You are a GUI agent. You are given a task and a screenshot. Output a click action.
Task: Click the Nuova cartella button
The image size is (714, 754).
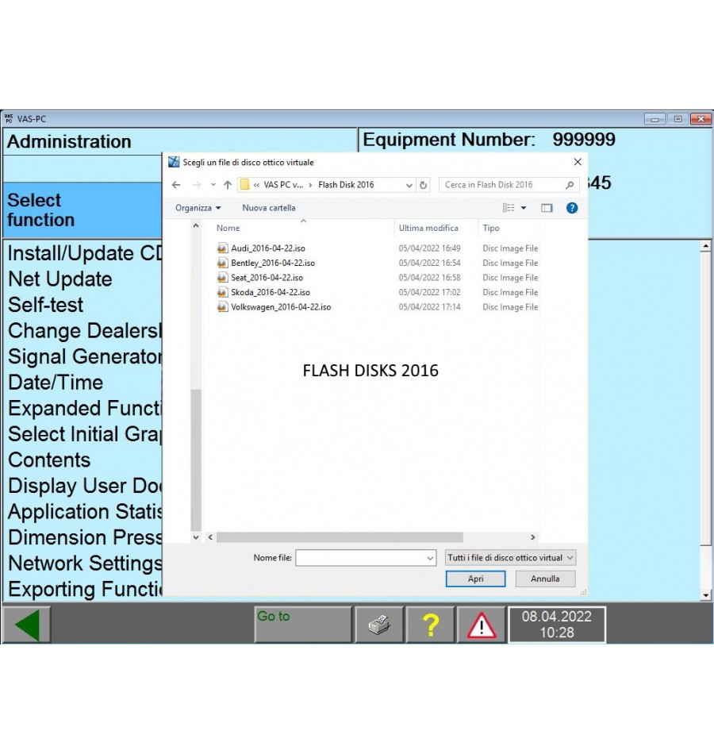click(269, 208)
